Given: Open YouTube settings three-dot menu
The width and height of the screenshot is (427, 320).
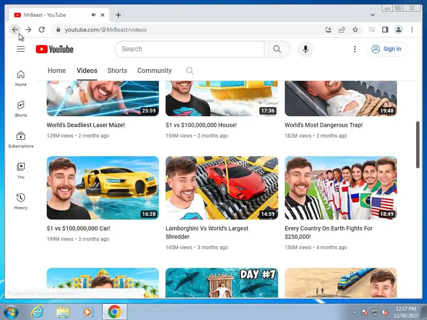Looking at the screenshot, I should click(354, 49).
